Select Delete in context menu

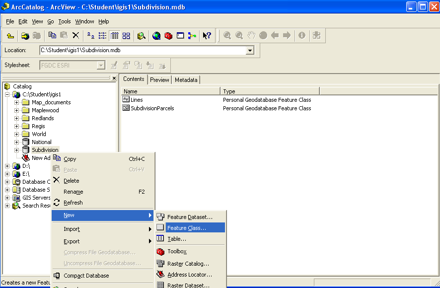tap(103, 181)
